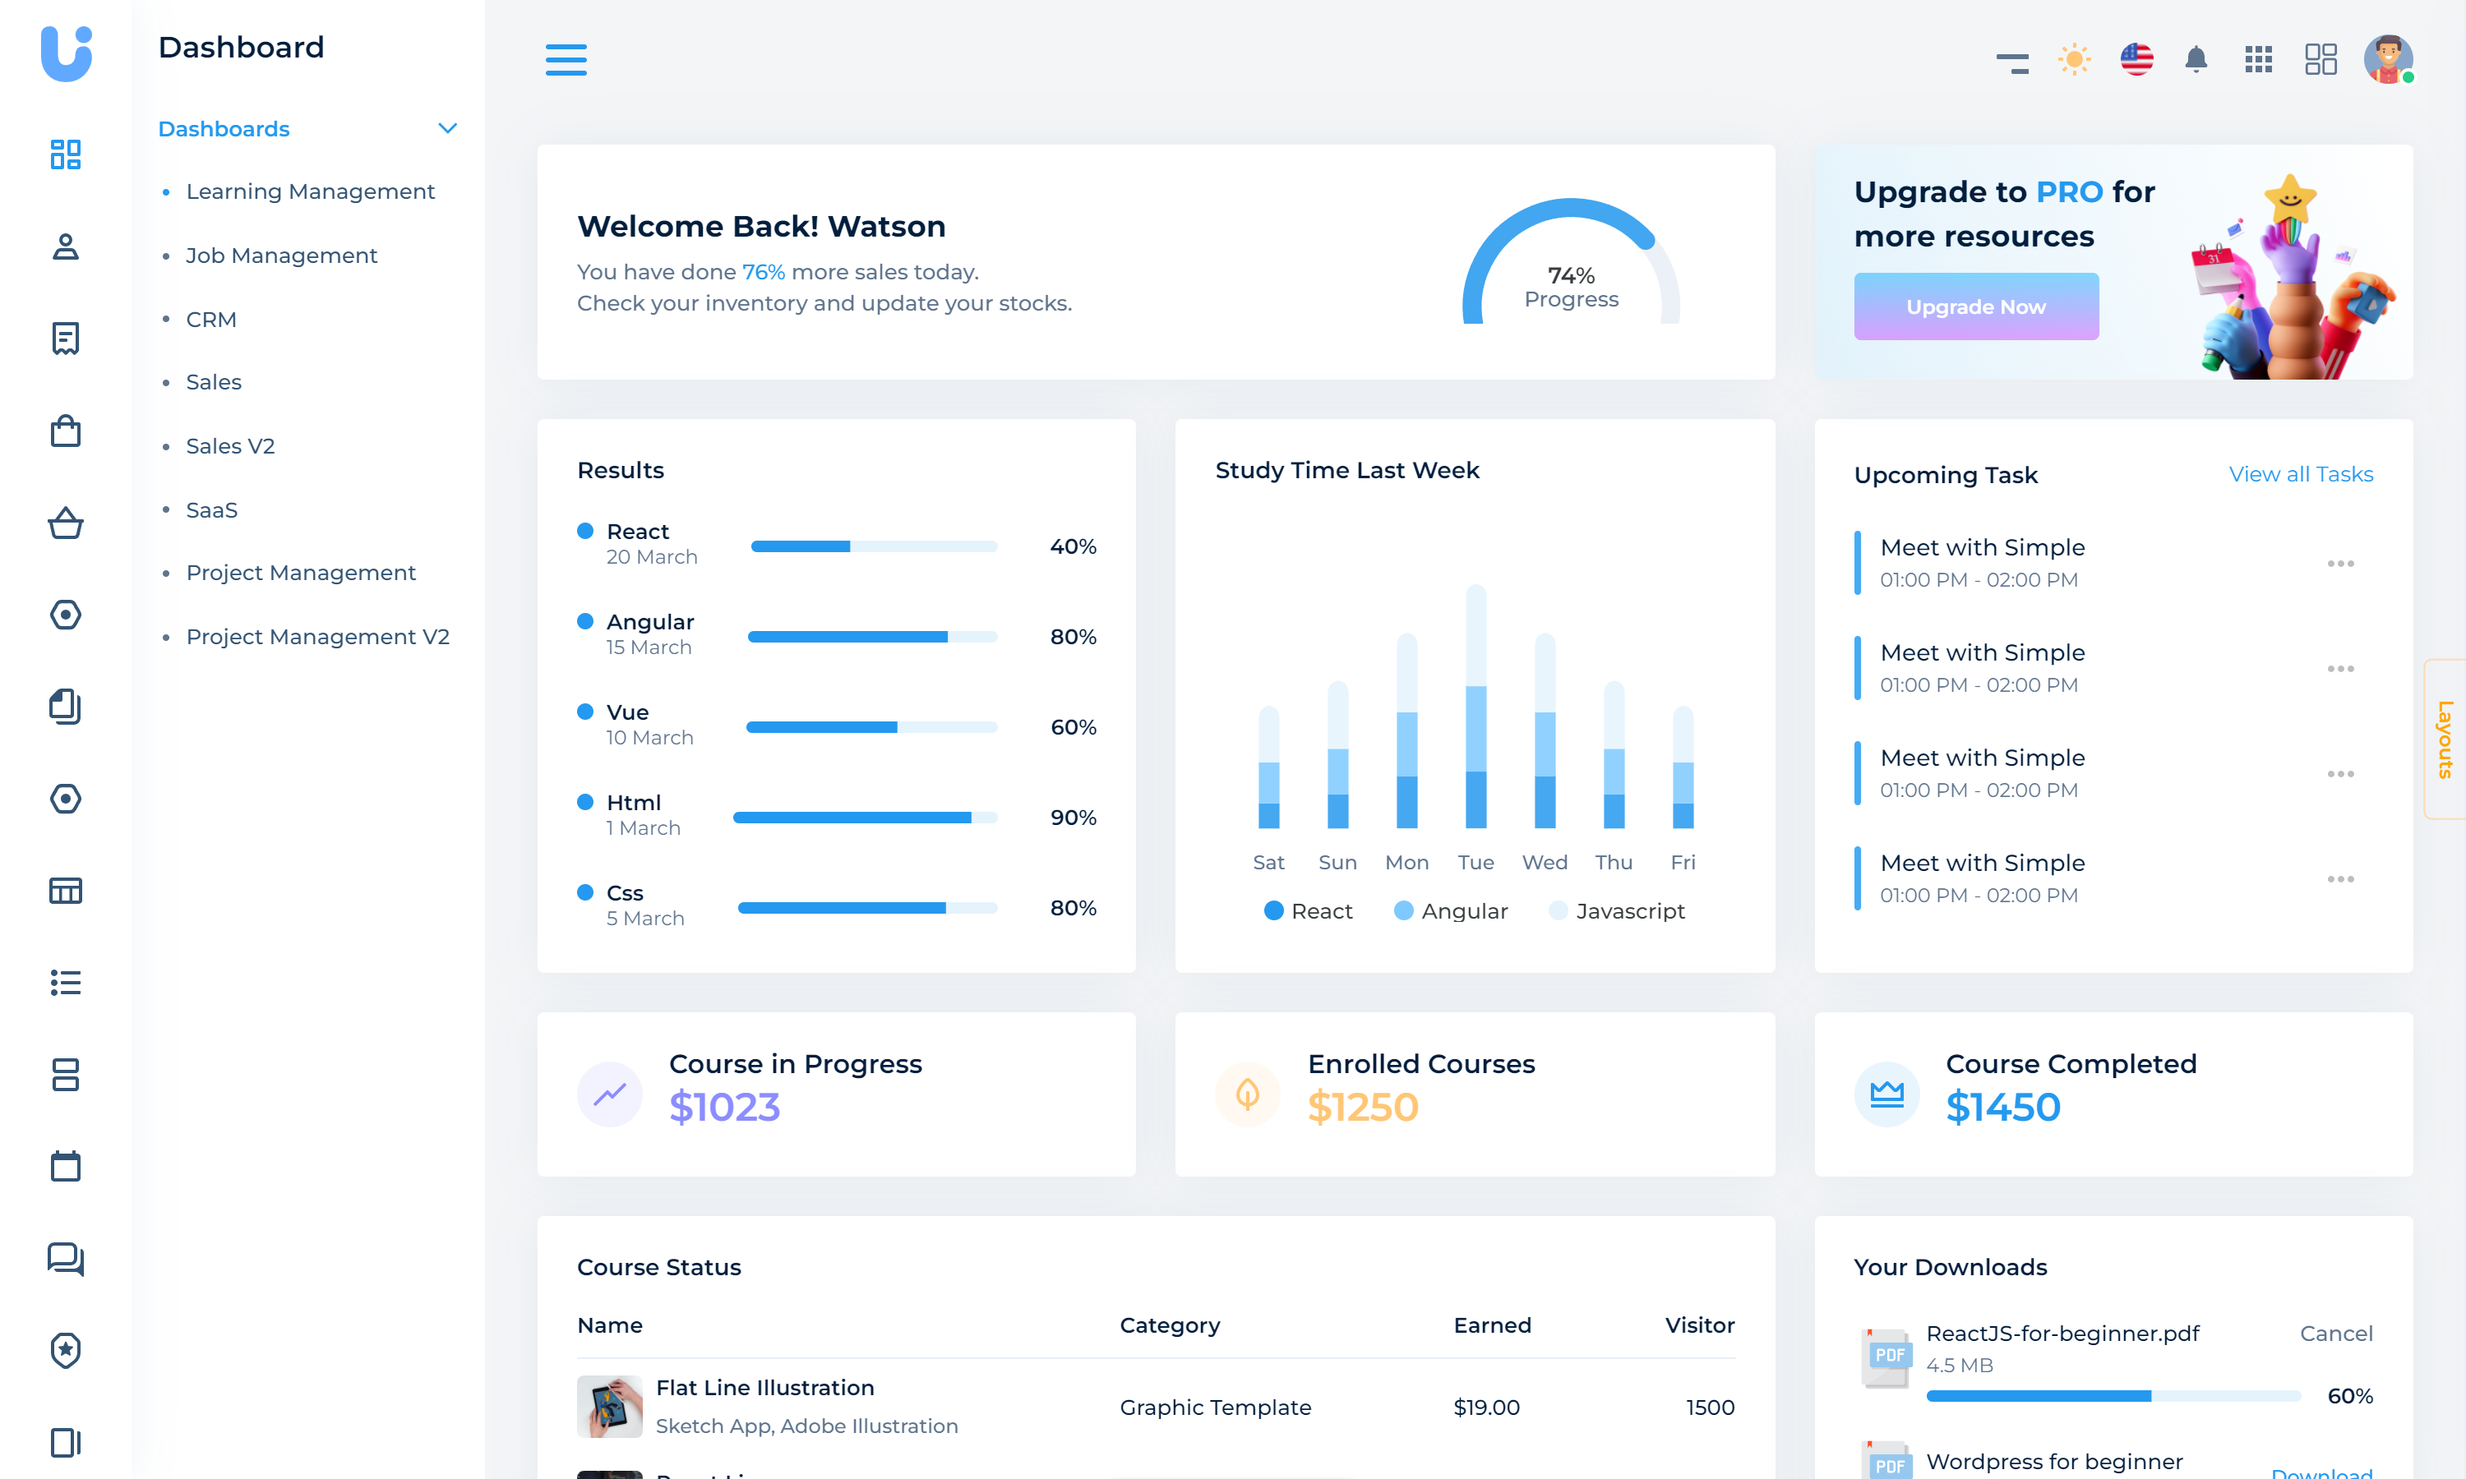Open options for first Meet with Simple task
Screen dimensions: 2466x1479
(x=2339, y=563)
